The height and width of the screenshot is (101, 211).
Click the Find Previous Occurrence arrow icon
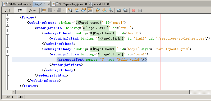coord(77,10)
